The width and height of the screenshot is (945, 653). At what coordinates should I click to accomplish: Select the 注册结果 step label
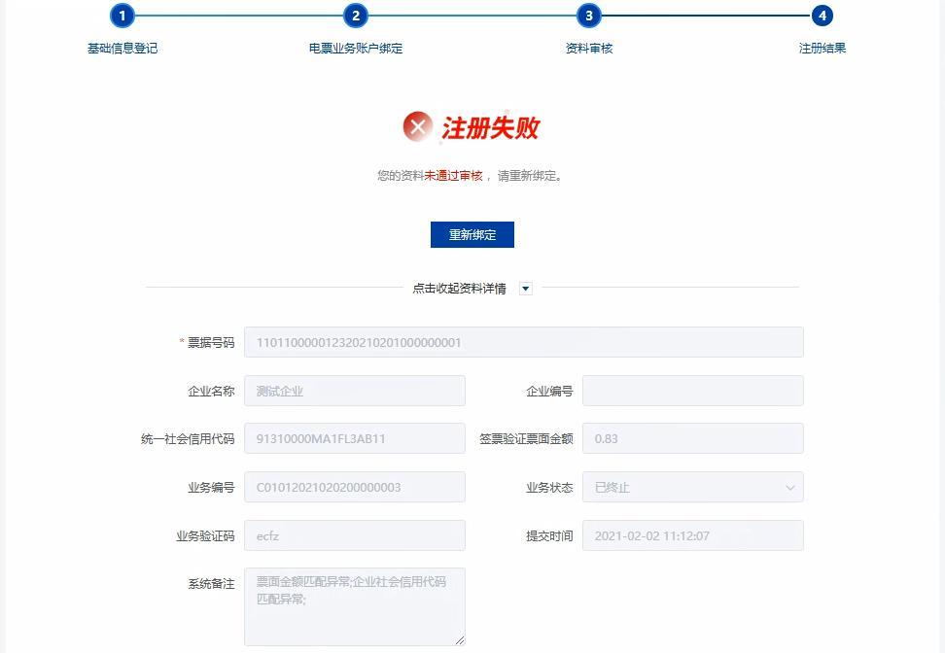(x=822, y=45)
